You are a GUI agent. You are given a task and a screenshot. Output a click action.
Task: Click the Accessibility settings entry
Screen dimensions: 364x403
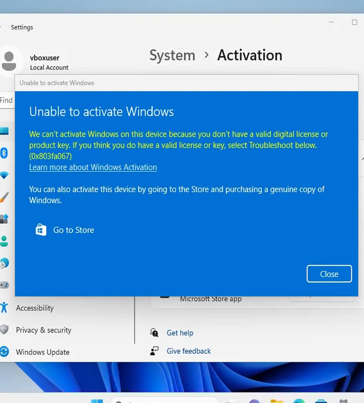pyautogui.click(x=35, y=308)
